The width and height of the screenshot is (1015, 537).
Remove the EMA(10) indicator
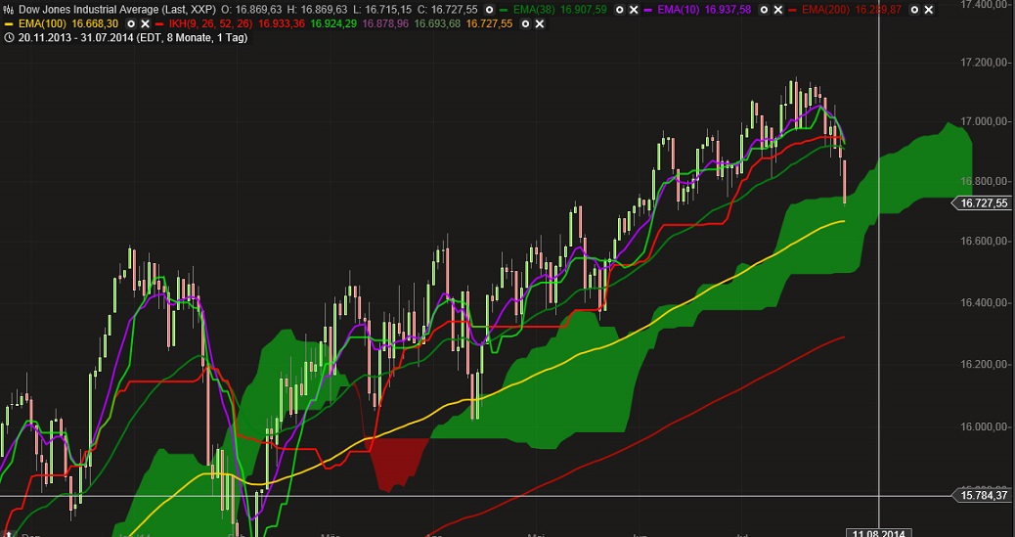[778, 10]
